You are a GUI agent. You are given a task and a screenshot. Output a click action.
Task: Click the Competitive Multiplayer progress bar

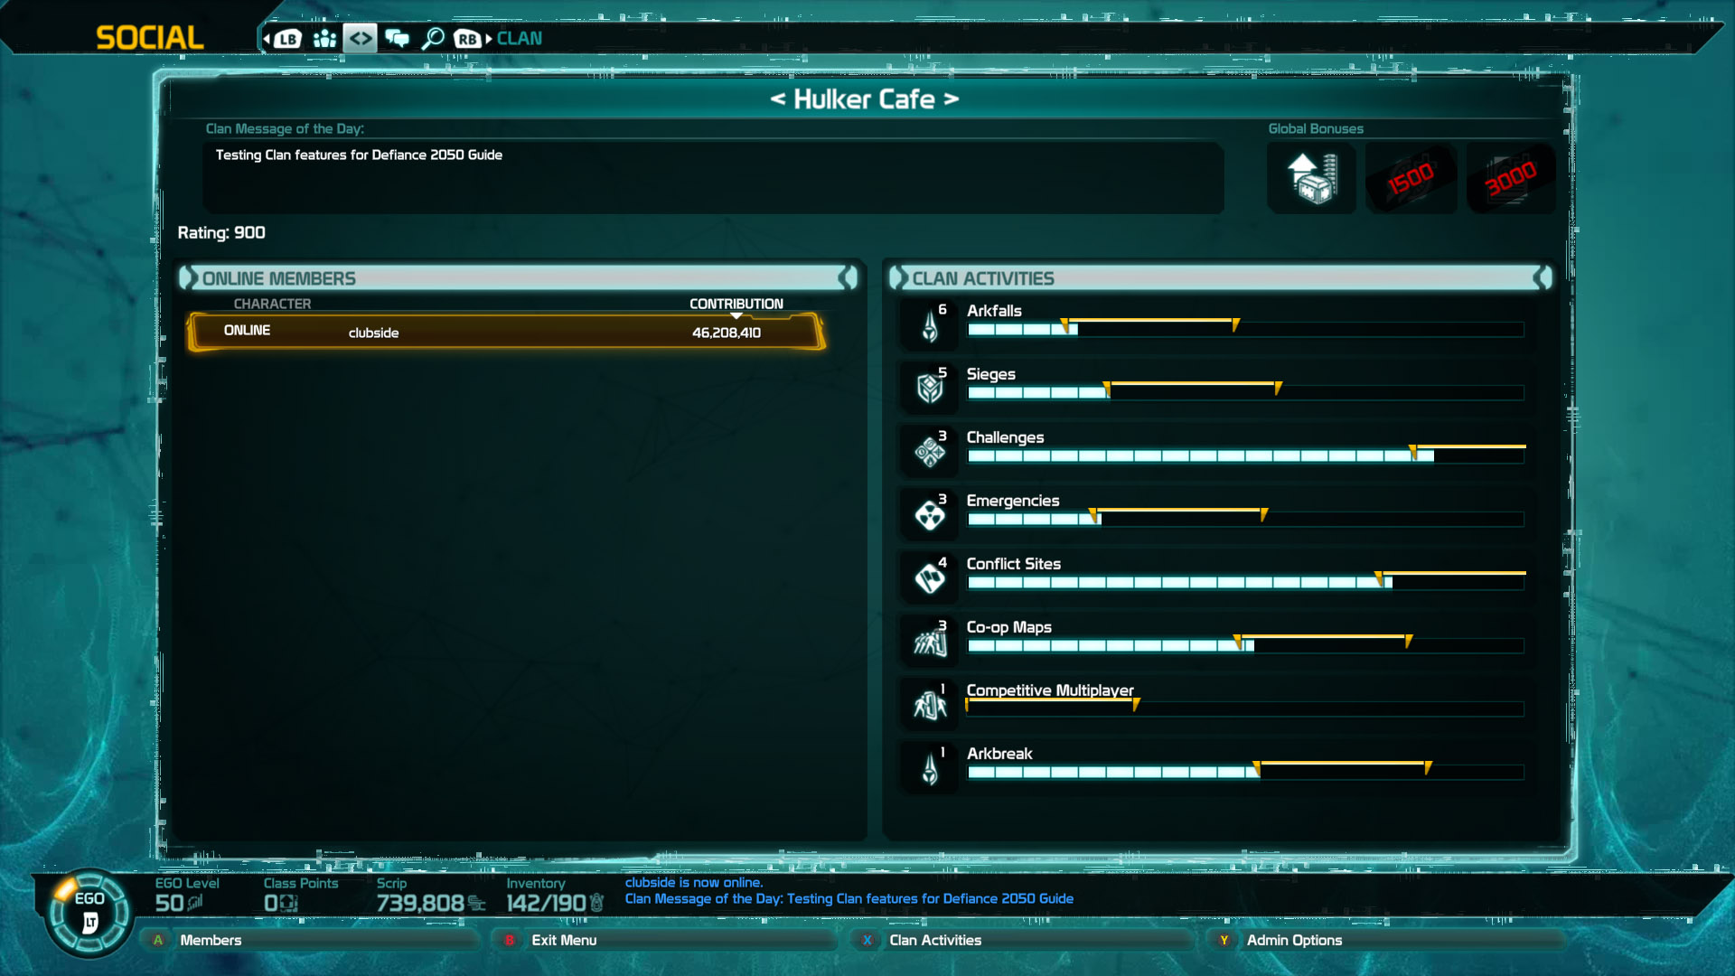1246,709
